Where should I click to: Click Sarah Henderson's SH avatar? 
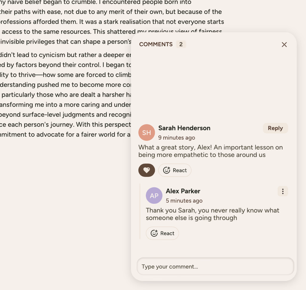(147, 132)
